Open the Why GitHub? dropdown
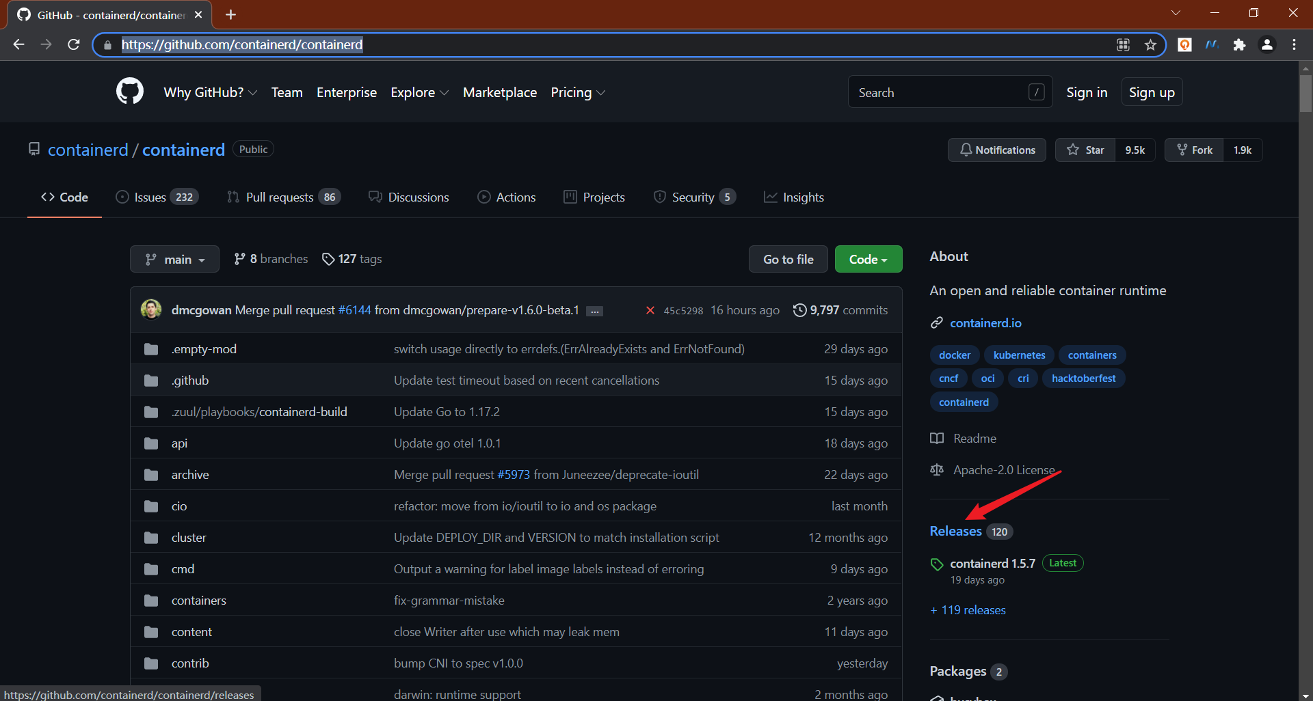 tap(211, 92)
